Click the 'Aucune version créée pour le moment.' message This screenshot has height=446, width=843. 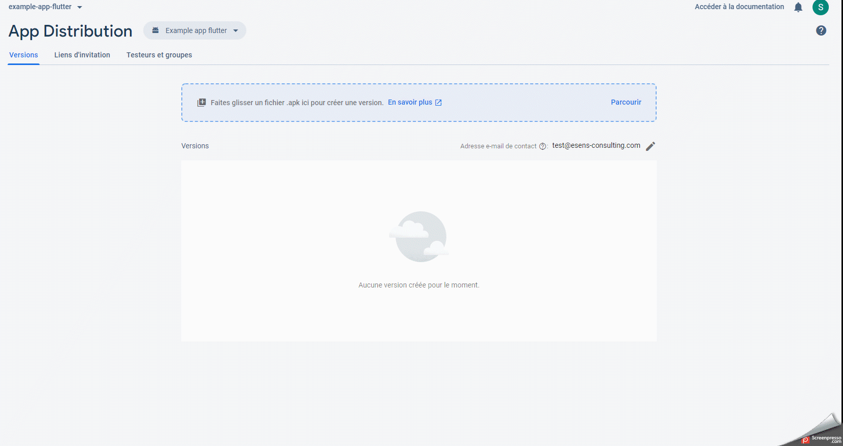(x=419, y=285)
